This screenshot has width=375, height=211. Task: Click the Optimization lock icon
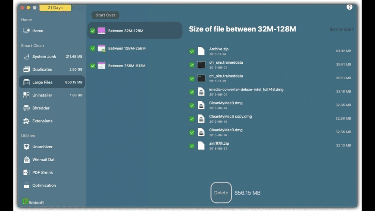(x=26, y=185)
